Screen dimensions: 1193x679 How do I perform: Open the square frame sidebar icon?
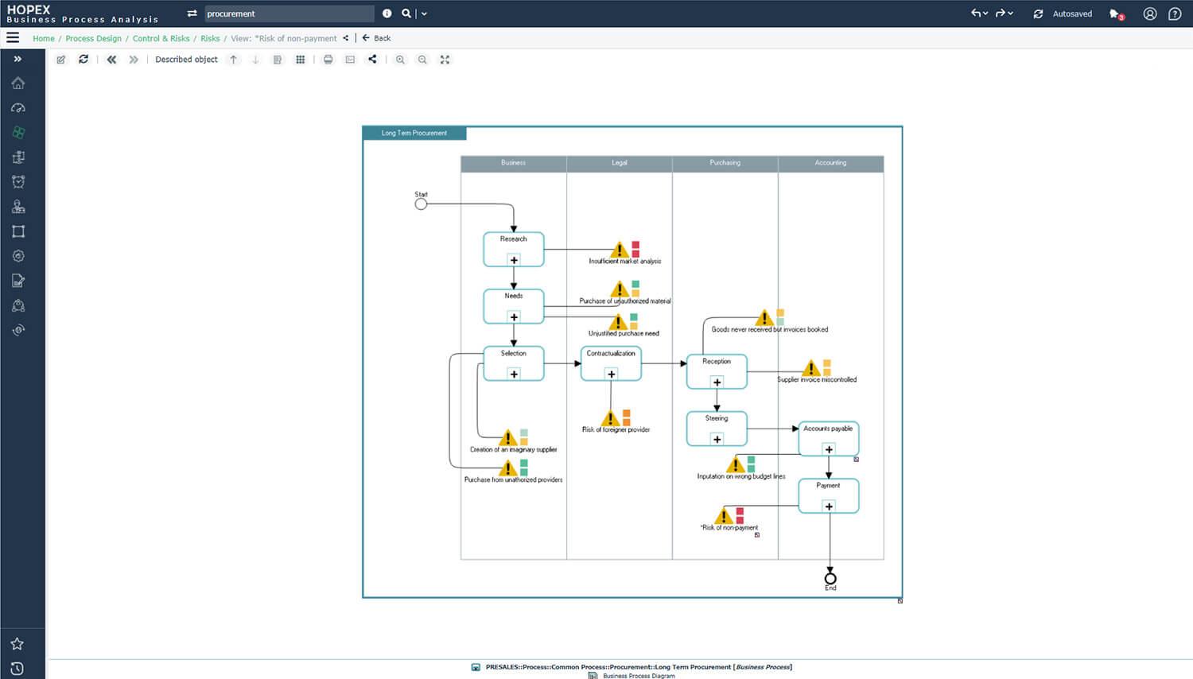click(x=18, y=231)
